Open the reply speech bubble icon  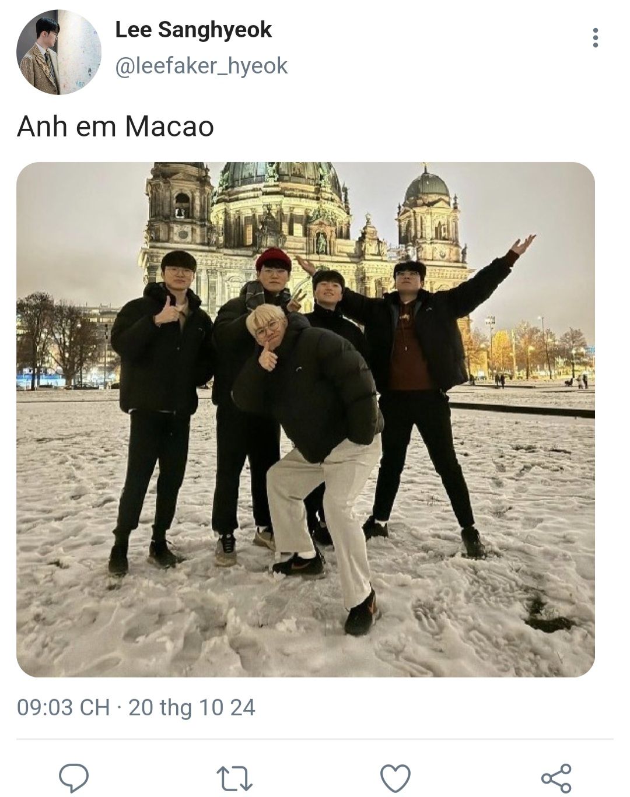pyautogui.click(x=74, y=778)
